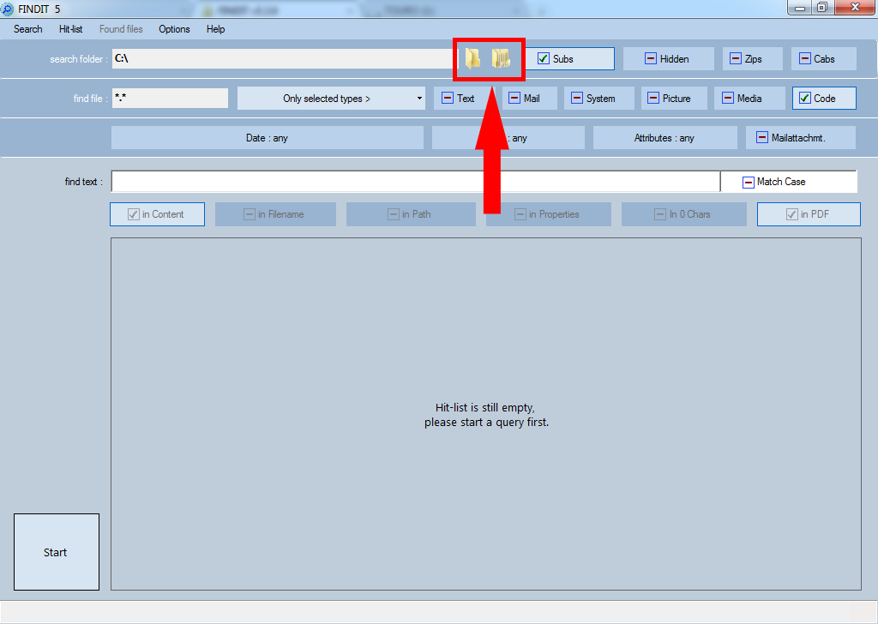Enable the Hidden files checkbox
The width and height of the screenshot is (878, 624).
[651, 59]
